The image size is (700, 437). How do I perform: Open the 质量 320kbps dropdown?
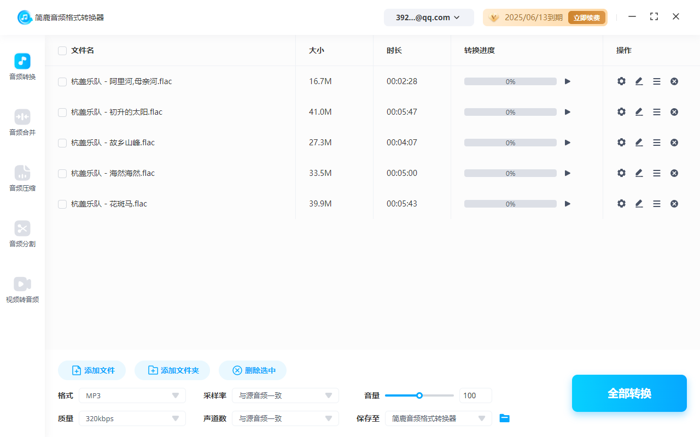click(x=132, y=418)
